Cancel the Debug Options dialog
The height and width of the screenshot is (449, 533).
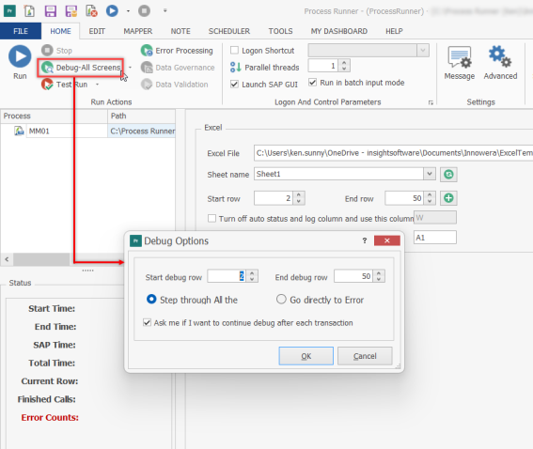tap(365, 356)
